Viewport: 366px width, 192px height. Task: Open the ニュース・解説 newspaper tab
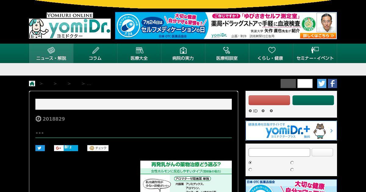click(51, 53)
